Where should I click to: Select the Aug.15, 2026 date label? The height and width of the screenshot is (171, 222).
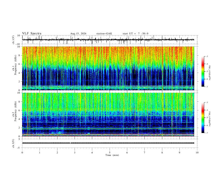click(78, 34)
